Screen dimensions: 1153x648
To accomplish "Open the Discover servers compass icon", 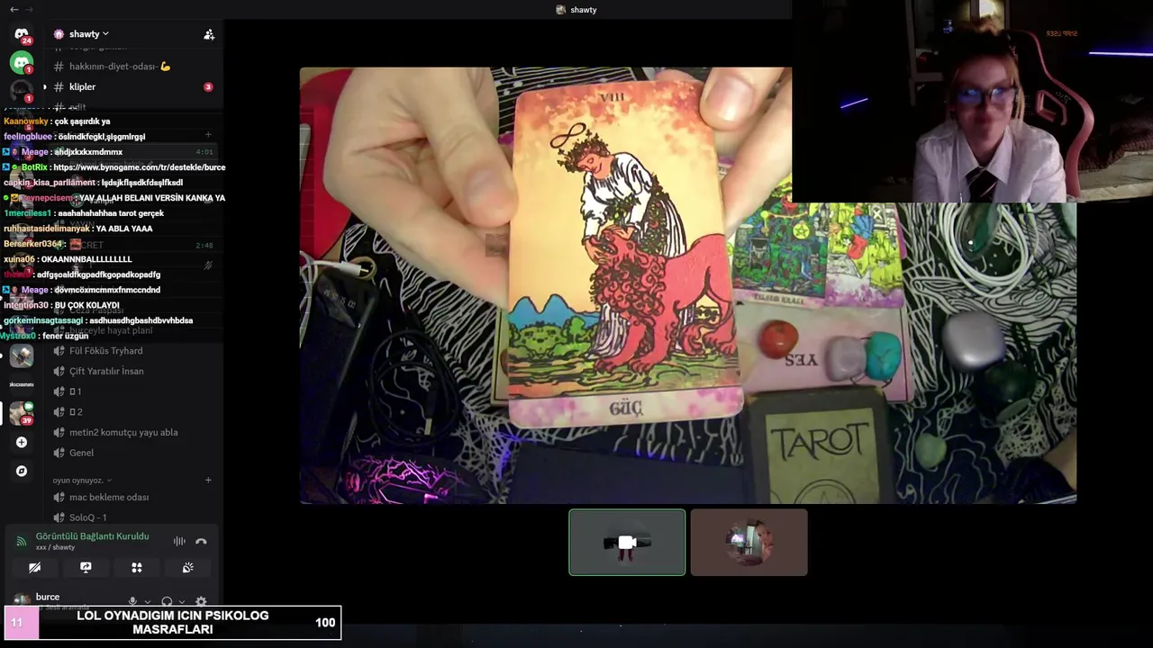I will (x=22, y=471).
